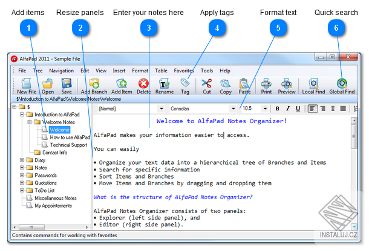
Task: Expand the Notes branch
Action: (22, 168)
